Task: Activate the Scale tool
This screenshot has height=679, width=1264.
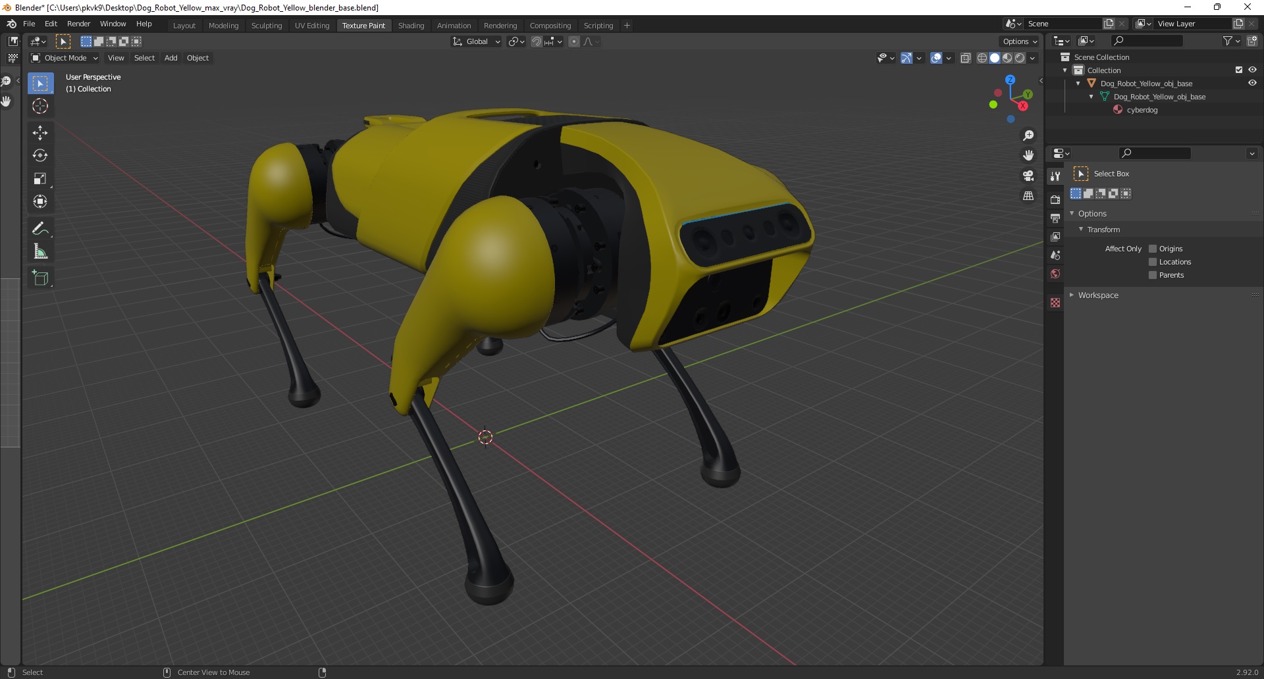Action: tap(40, 178)
